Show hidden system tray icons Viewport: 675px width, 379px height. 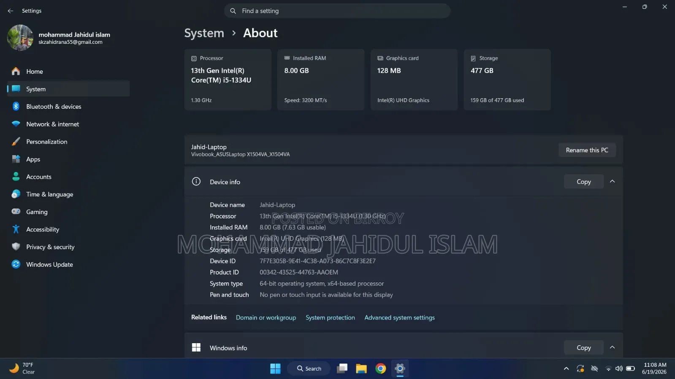pyautogui.click(x=566, y=368)
